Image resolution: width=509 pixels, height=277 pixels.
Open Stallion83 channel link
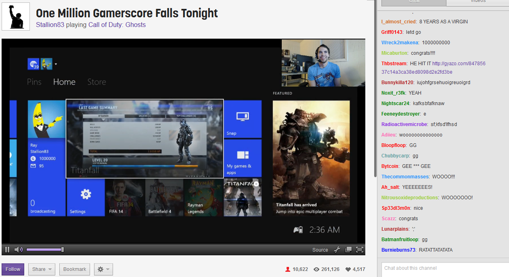coord(50,25)
